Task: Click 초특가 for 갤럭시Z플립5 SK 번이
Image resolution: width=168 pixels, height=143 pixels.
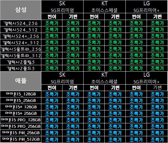Action: tap(52, 62)
